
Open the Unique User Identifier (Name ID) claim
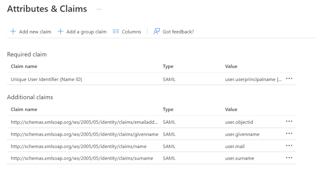click(46, 79)
